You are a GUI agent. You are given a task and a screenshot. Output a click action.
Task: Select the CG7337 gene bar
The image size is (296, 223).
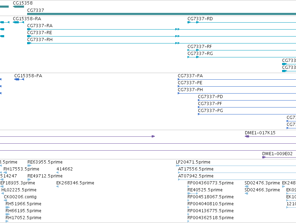162,14
